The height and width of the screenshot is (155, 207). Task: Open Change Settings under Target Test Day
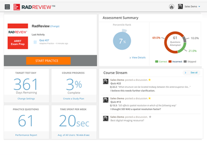[x=26, y=99]
